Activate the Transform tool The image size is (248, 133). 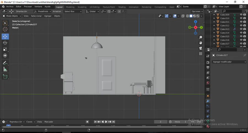point(5,56)
